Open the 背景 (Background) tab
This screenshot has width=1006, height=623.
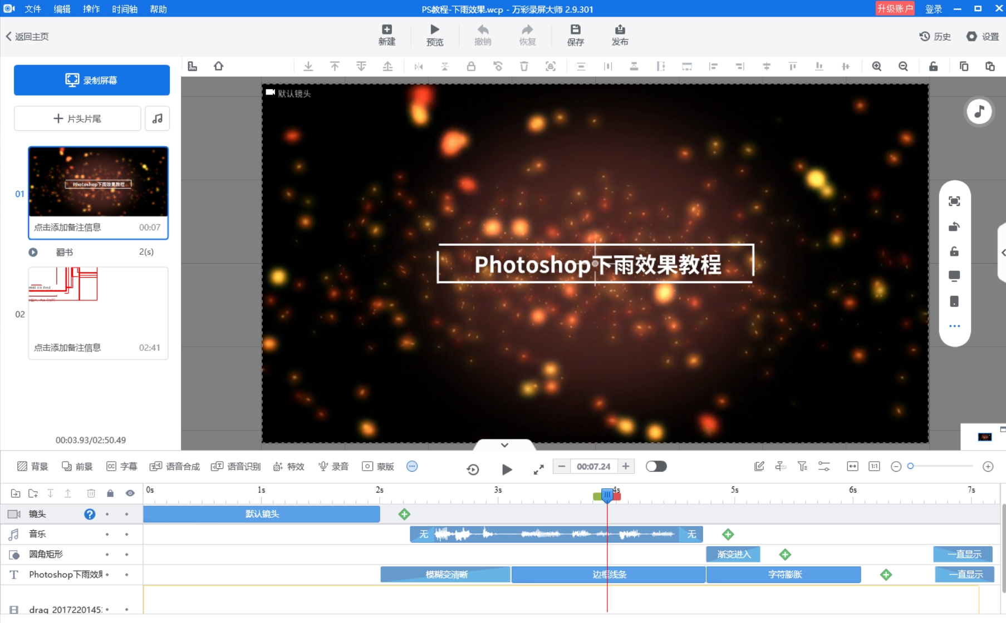pos(32,466)
